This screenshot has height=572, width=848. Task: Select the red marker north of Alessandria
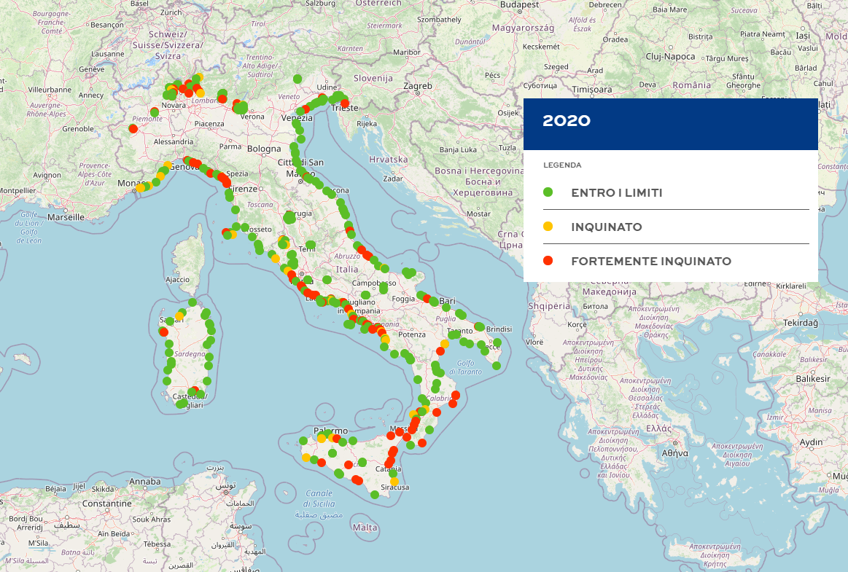133,129
